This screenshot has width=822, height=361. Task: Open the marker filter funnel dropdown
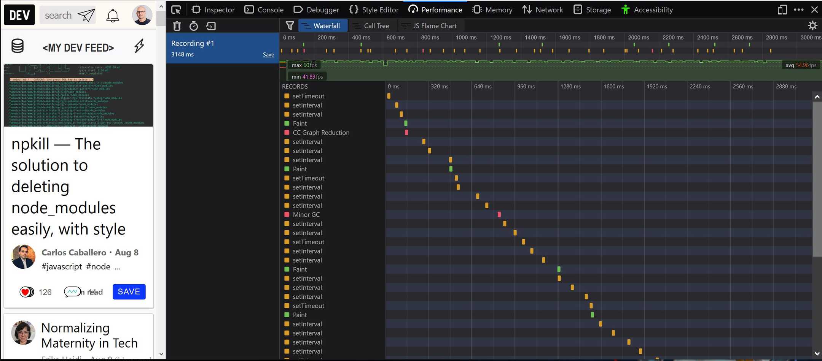pyautogui.click(x=290, y=25)
